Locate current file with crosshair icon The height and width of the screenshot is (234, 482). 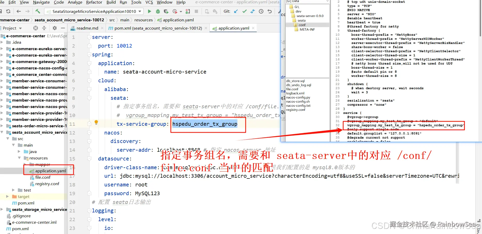(36, 28)
